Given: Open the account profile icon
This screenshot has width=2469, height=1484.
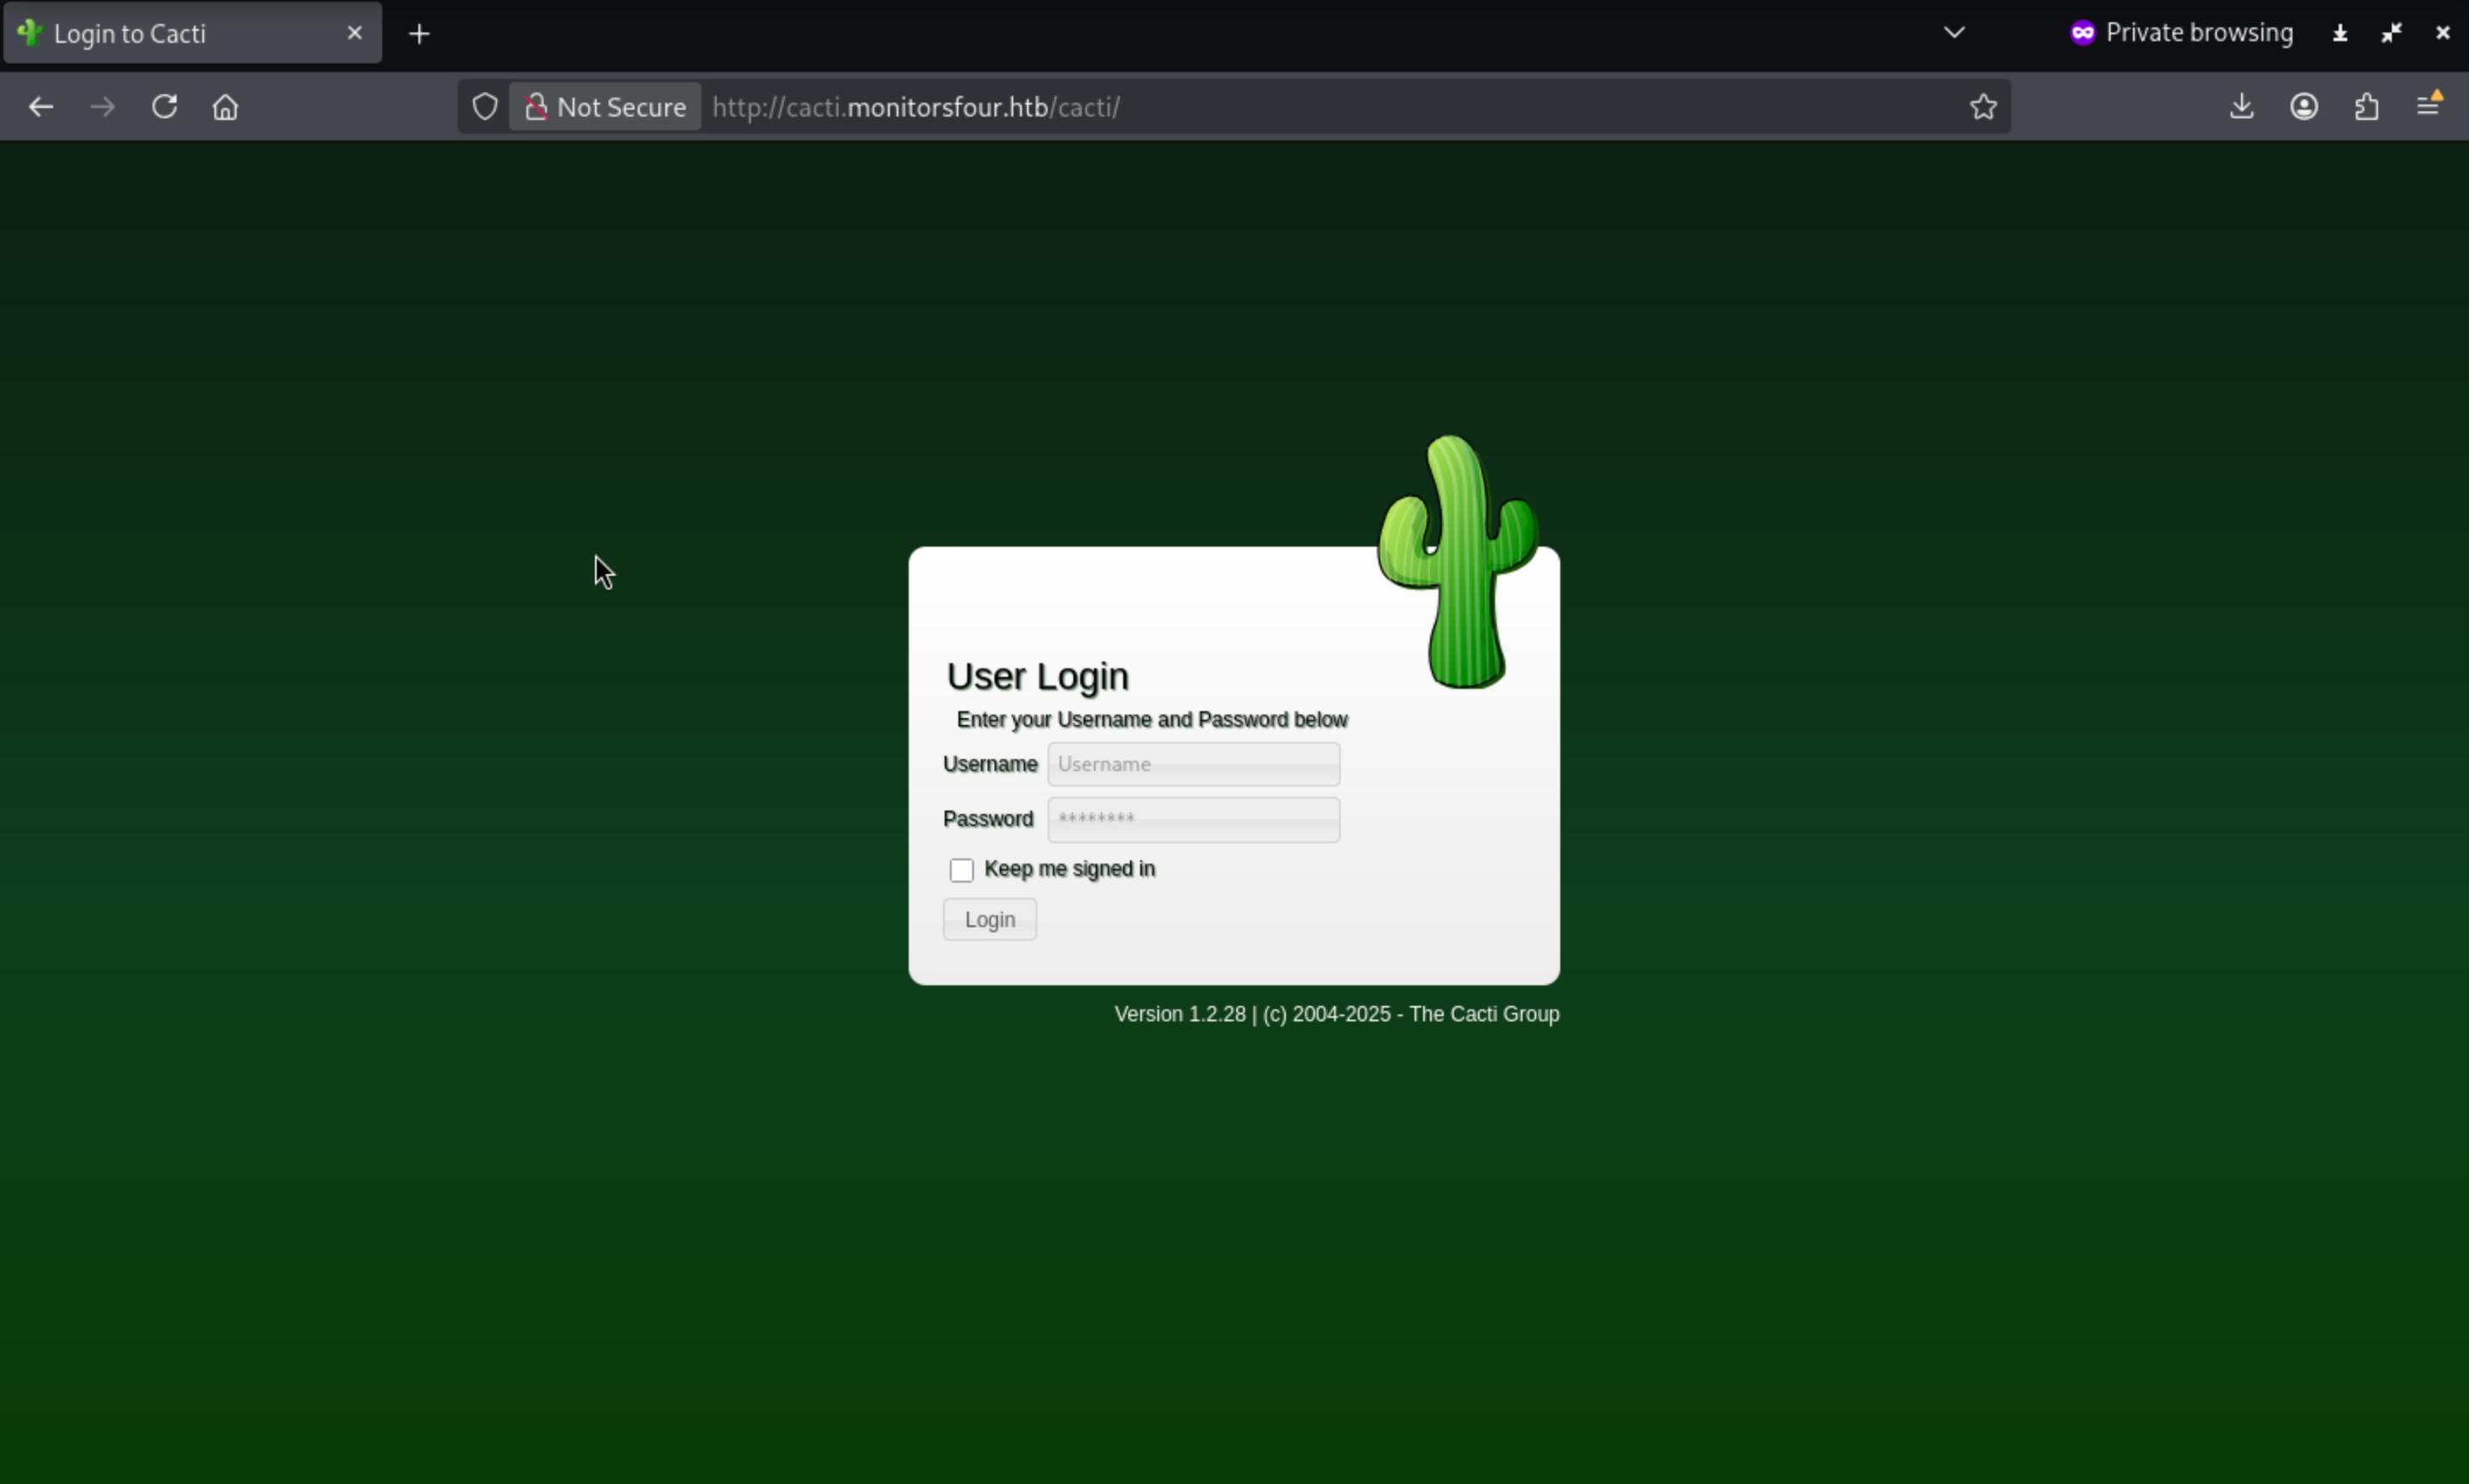Looking at the screenshot, I should 2304,107.
